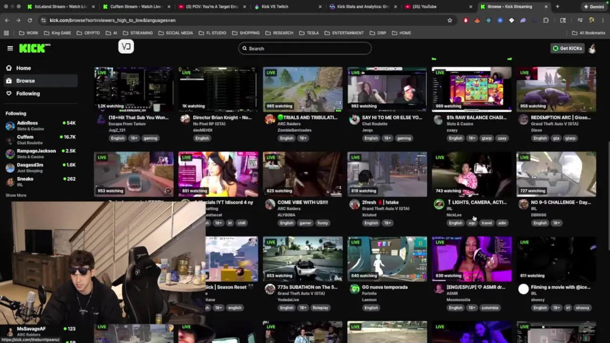Click the funny tag on ALY808A stream
The image size is (610, 343).
[x=323, y=223]
